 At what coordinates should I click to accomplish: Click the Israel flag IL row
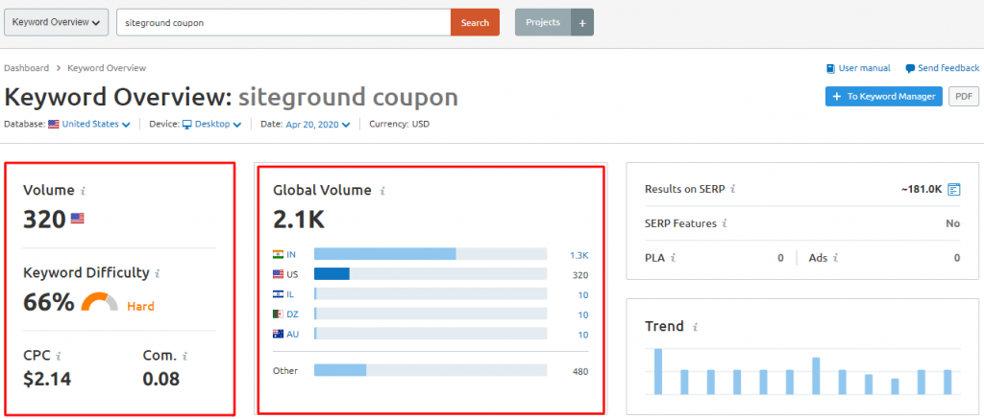(x=278, y=294)
